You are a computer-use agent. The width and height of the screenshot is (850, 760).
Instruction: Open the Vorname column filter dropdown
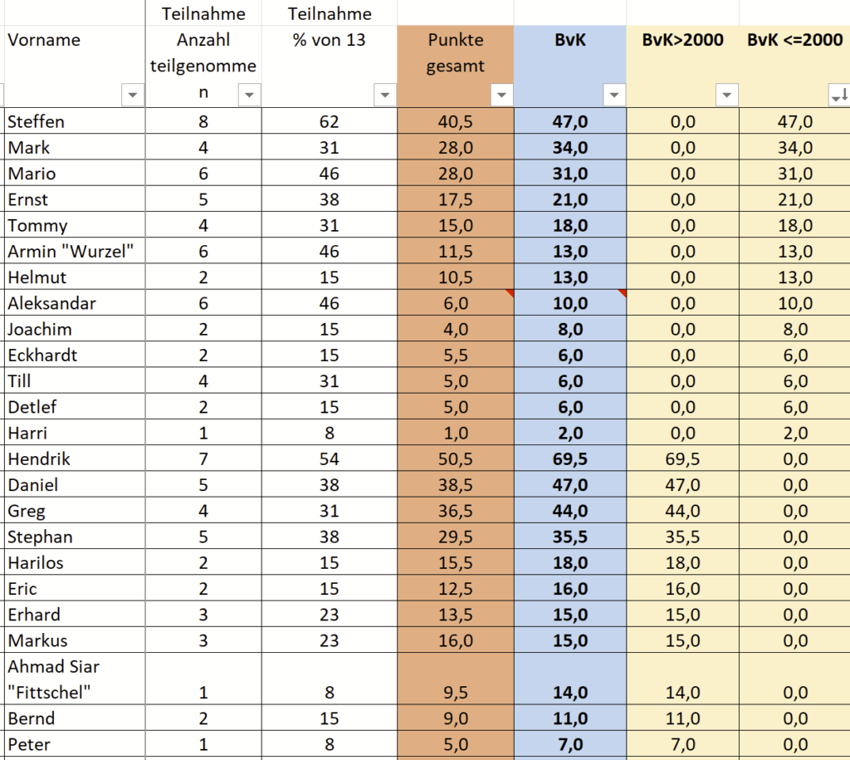132,96
